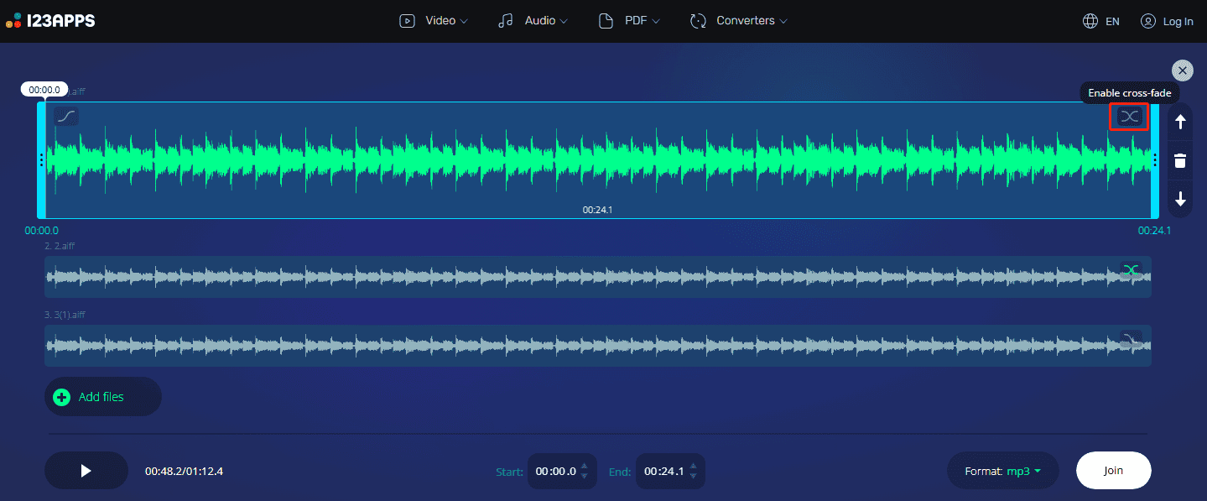Click Add files to import audio
Screen dimensions: 1207x501
102,396
